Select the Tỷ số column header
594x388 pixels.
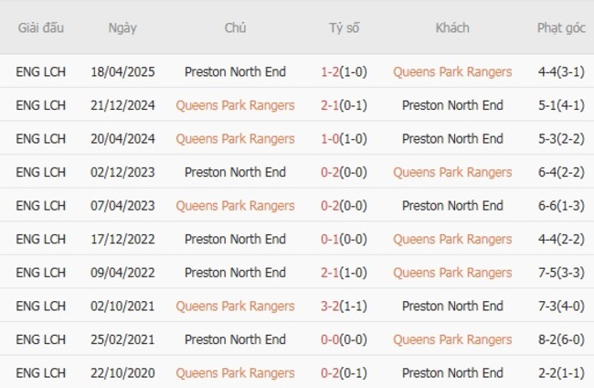click(x=345, y=27)
